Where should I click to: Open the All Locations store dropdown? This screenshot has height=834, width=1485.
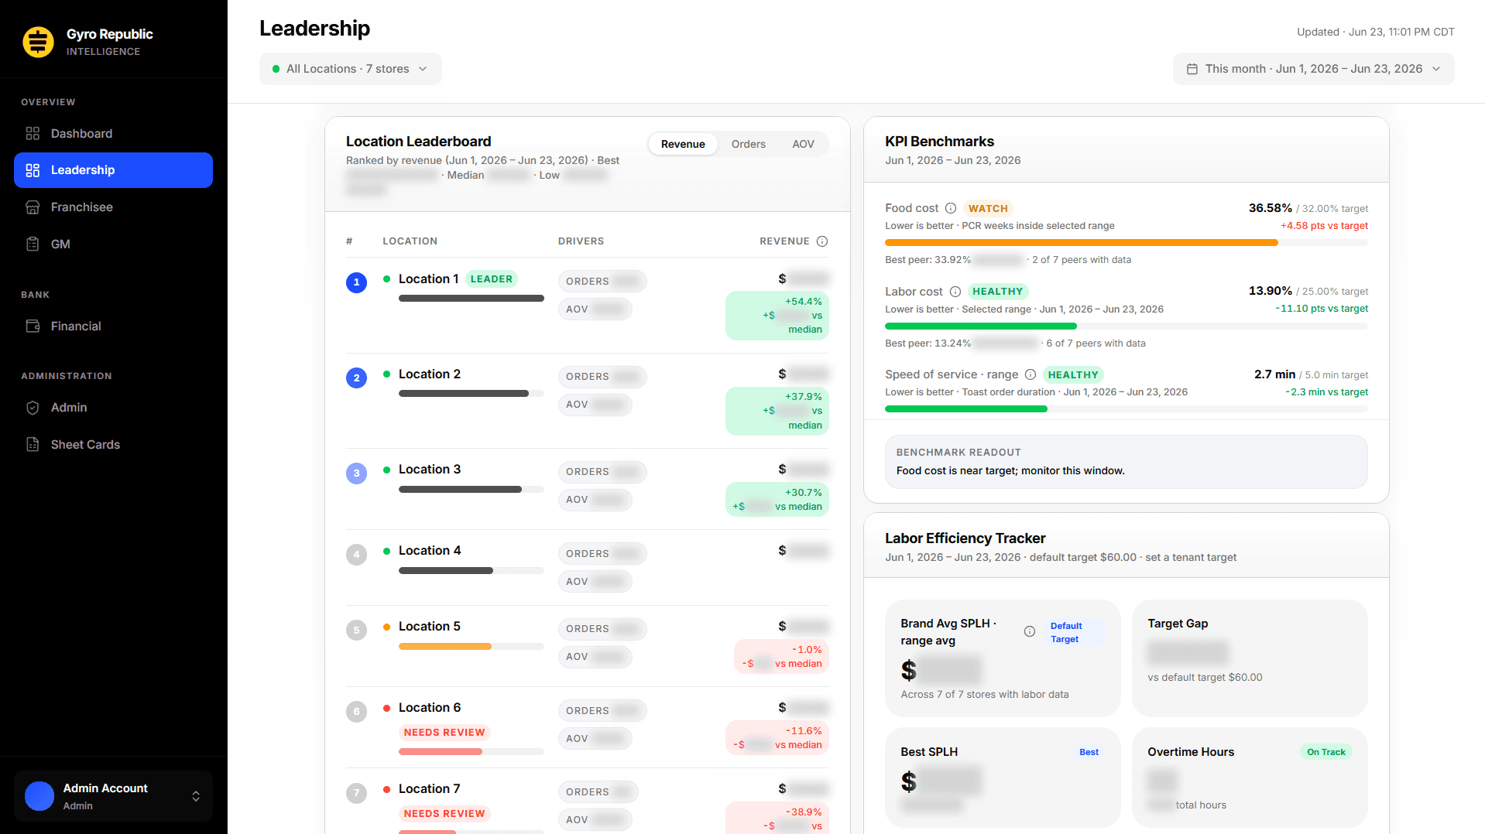(x=350, y=69)
